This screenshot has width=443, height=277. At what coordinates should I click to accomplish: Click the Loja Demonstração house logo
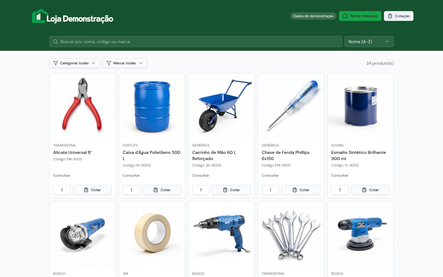pos(73,16)
